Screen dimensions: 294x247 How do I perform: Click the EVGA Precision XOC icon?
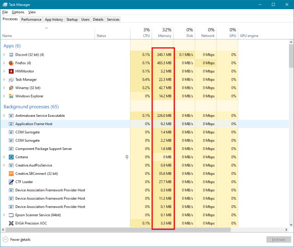coord(11,223)
